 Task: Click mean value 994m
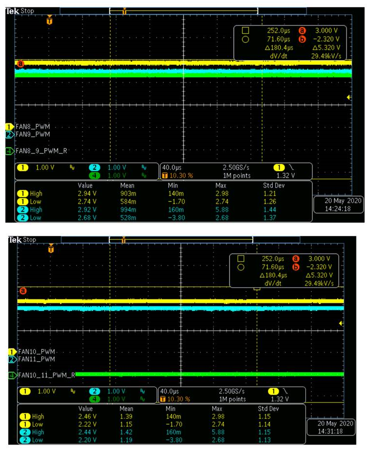[128, 209]
